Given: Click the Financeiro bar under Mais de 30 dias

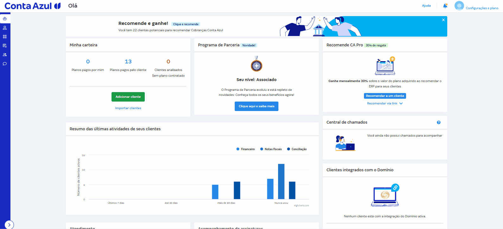Looking at the screenshot, I should (215, 192).
